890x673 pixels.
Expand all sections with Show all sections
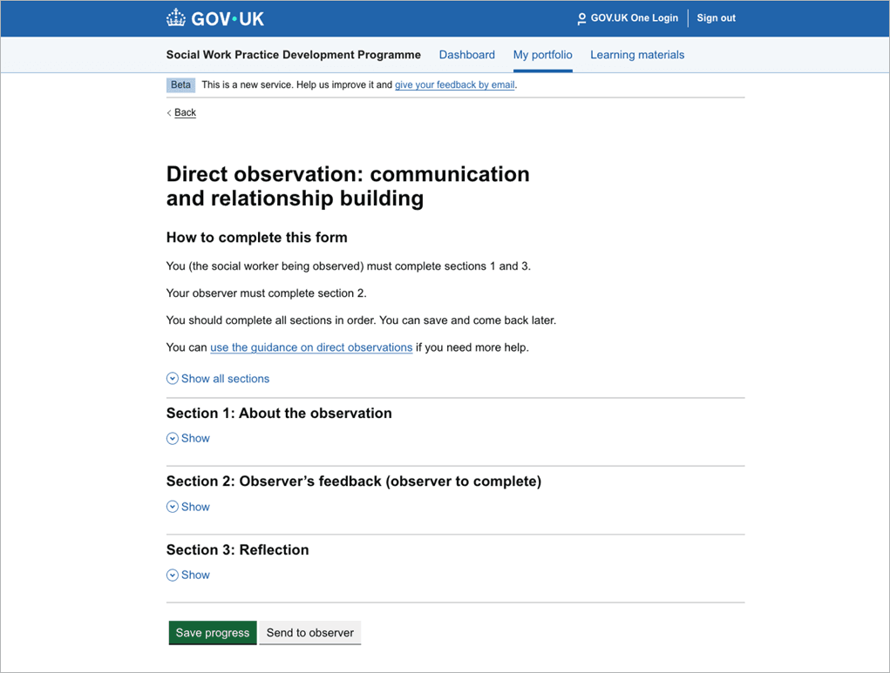pyautogui.click(x=225, y=379)
